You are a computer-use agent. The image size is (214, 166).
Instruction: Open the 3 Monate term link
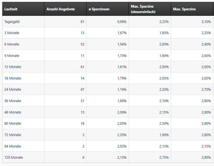coord(12,33)
